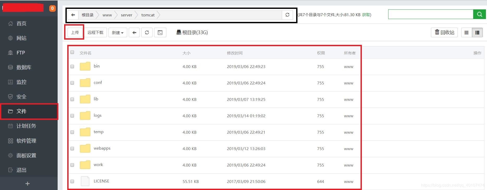The height and width of the screenshot is (190, 487).
Task: Switch to list view
Action: click(477, 33)
